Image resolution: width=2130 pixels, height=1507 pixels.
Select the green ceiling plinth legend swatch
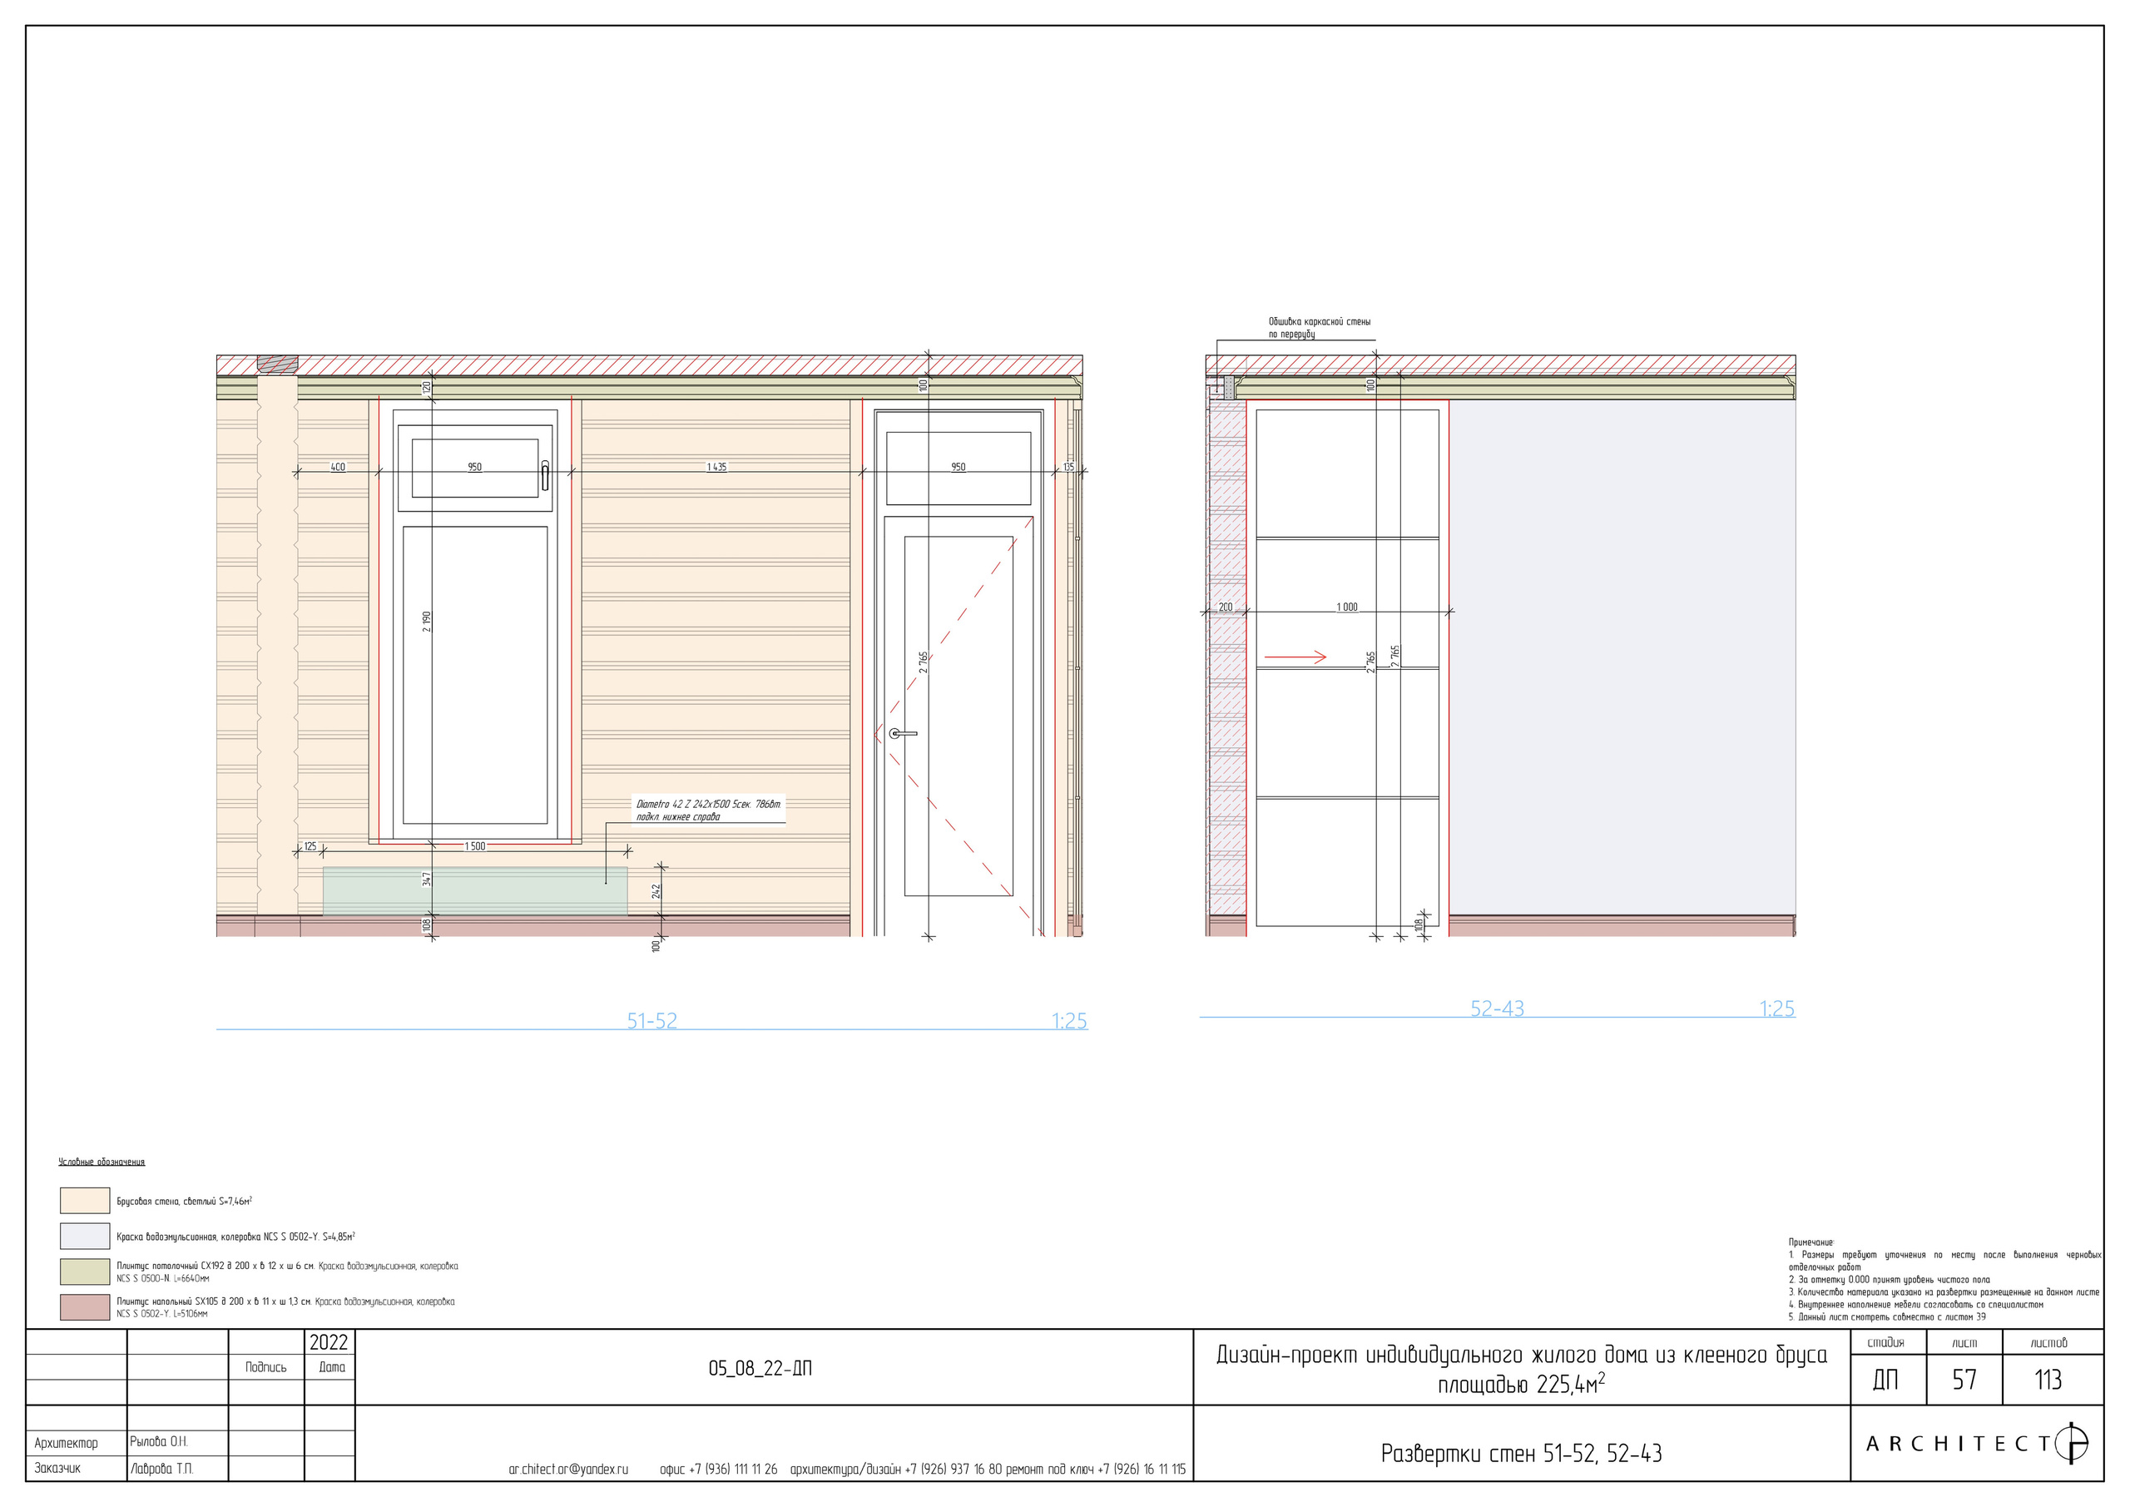(84, 1272)
